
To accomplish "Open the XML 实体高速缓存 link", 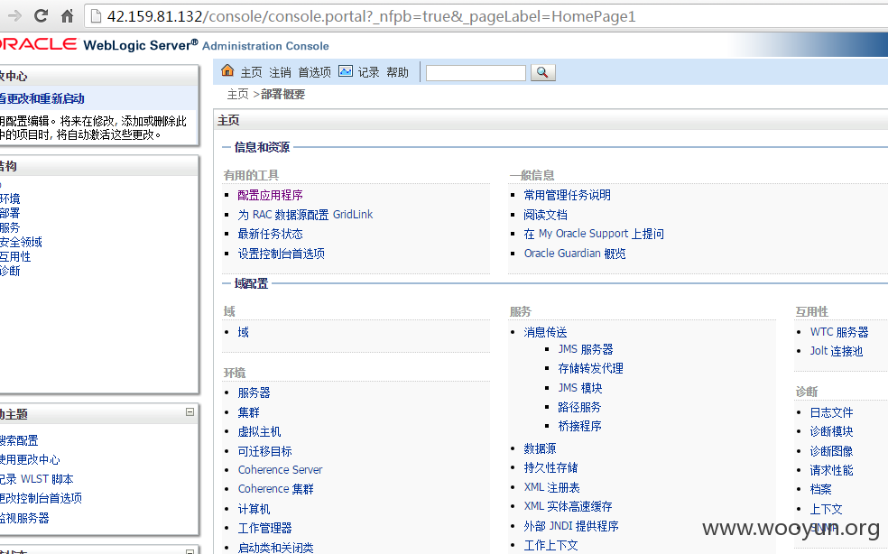I will point(568,506).
